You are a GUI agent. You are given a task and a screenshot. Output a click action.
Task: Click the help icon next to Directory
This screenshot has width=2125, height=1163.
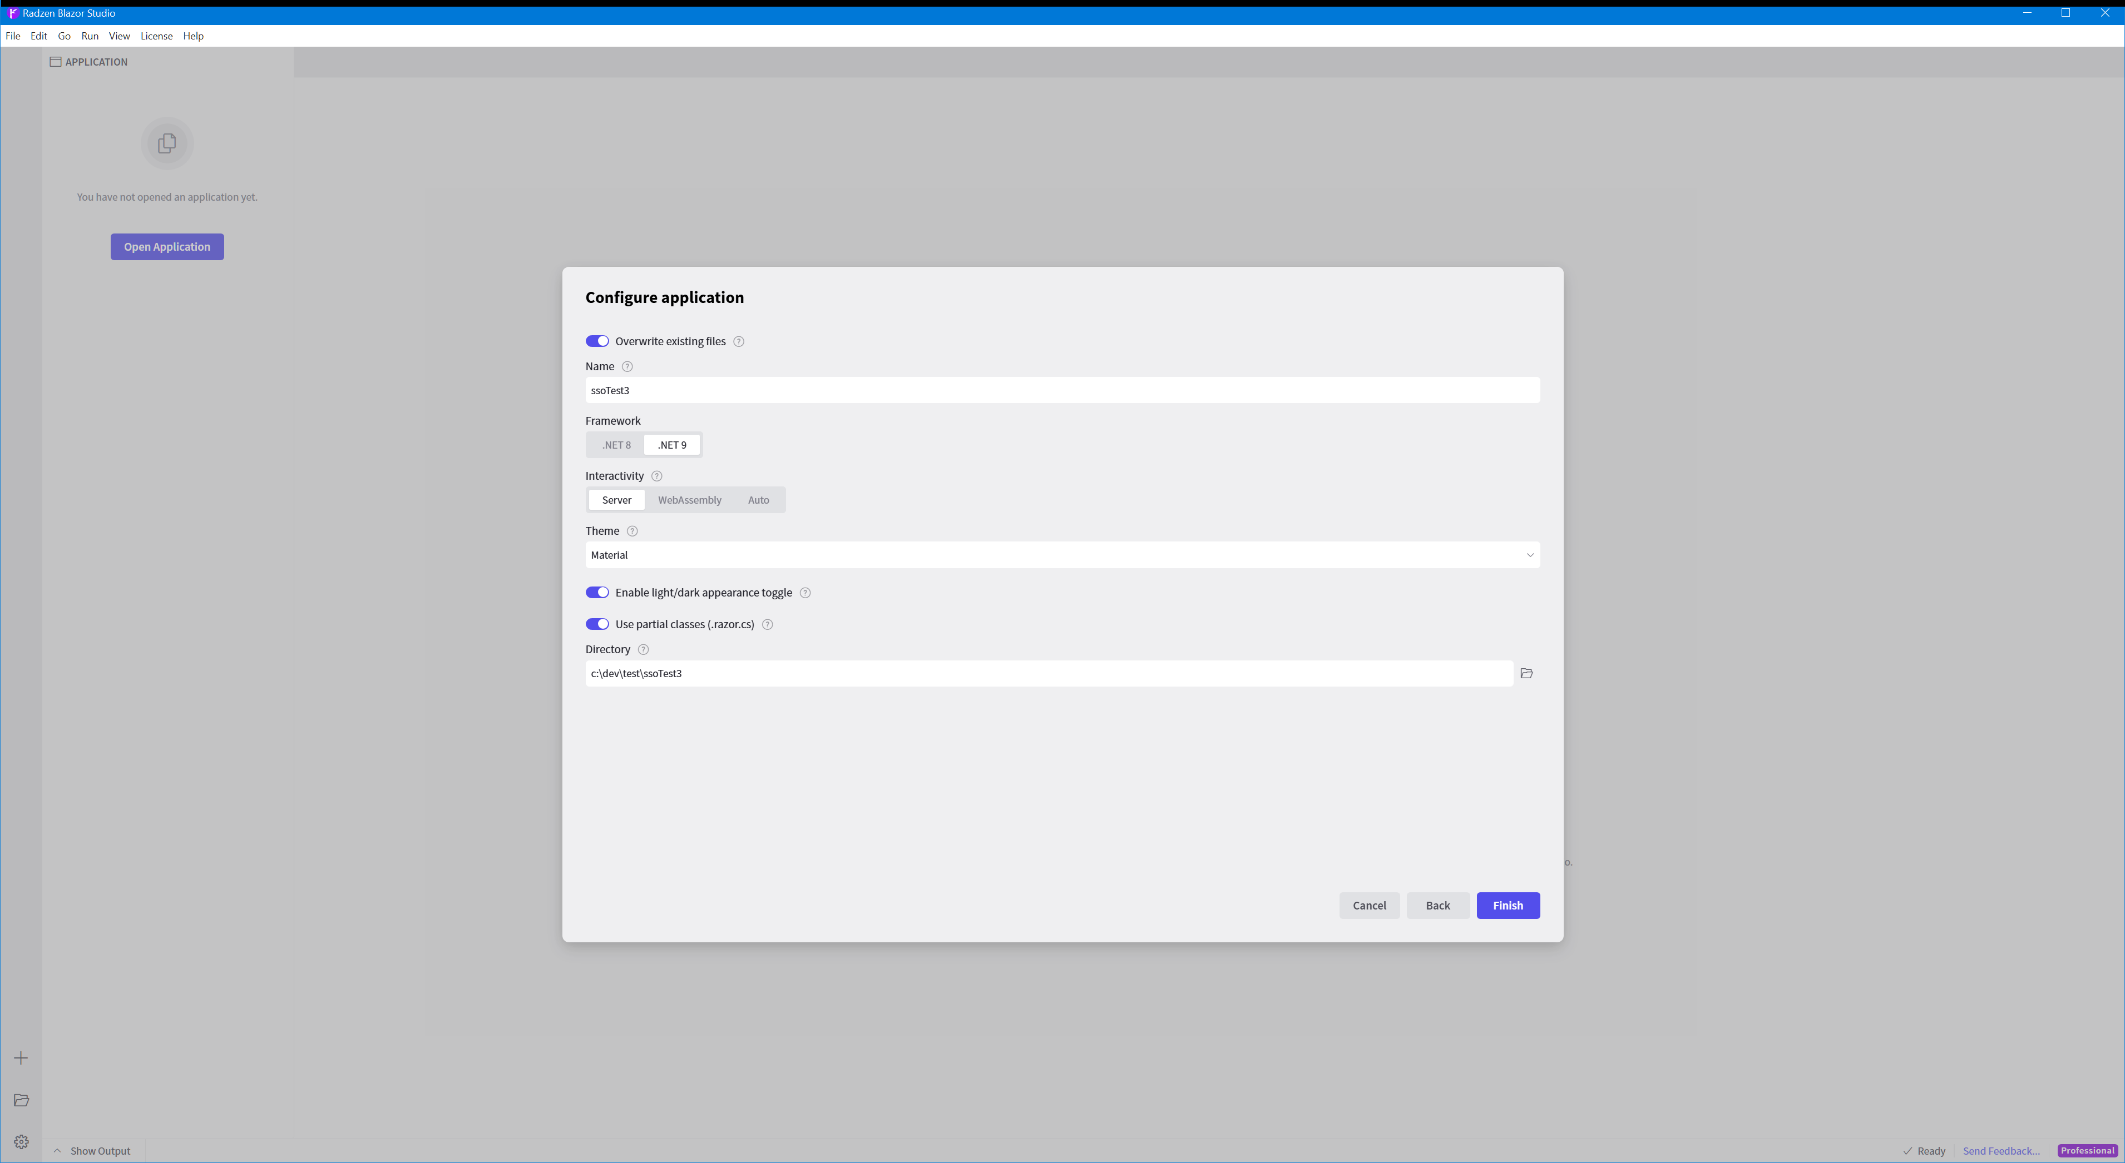tap(643, 649)
